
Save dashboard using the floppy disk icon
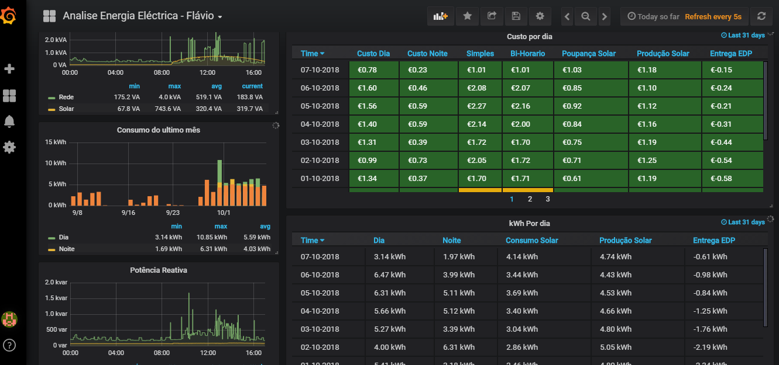click(x=516, y=16)
